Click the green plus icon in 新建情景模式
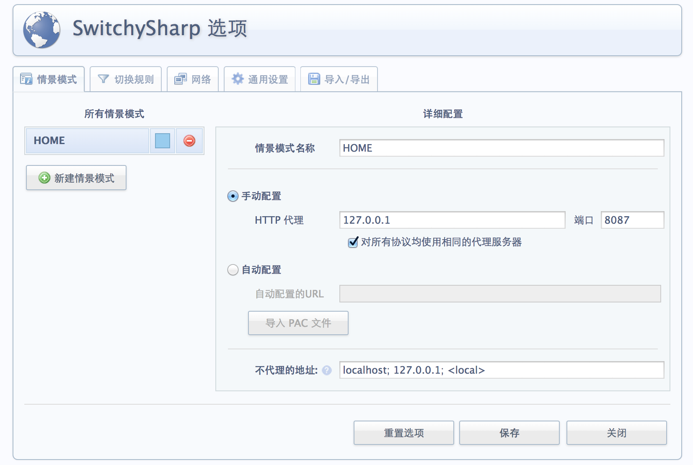The image size is (693, 465). 44,178
